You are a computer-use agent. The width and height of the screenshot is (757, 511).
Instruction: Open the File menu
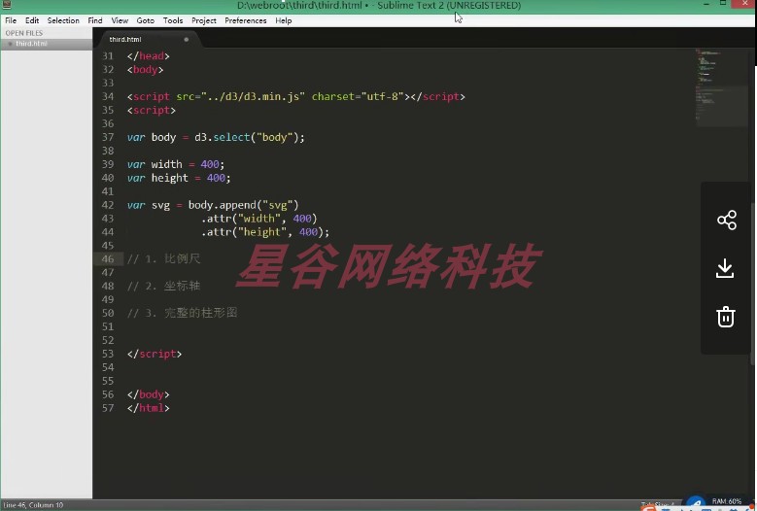point(11,20)
